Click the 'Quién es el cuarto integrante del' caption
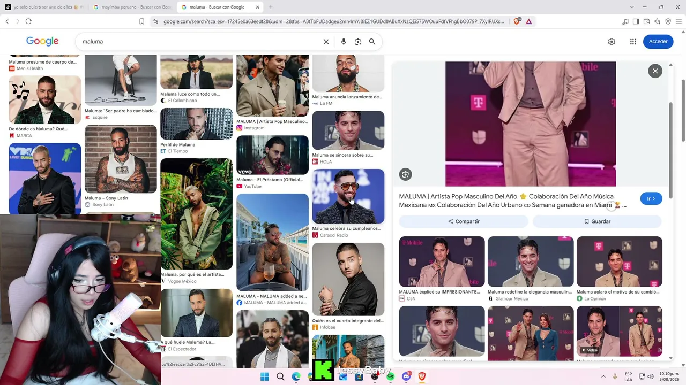Screen dimensions: 686x385 (348, 321)
